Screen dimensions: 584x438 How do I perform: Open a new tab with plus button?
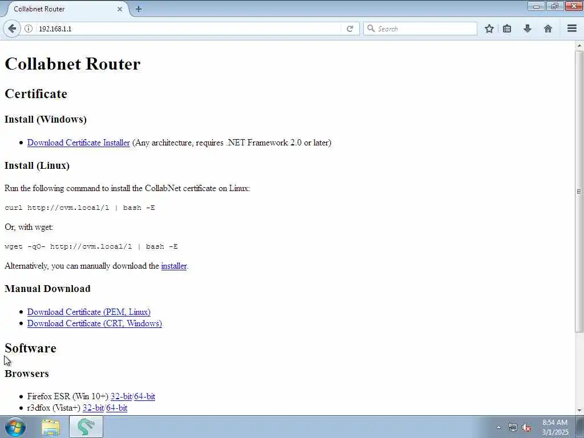click(139, 9)
